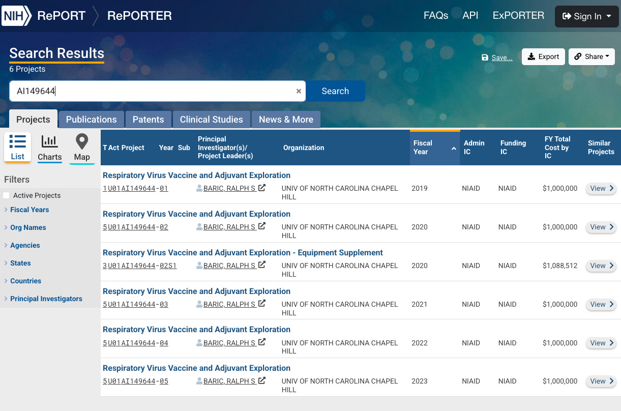Open the Sign In dropdown menu
Viewport: 621px width, 411px height.
(586, 16)
